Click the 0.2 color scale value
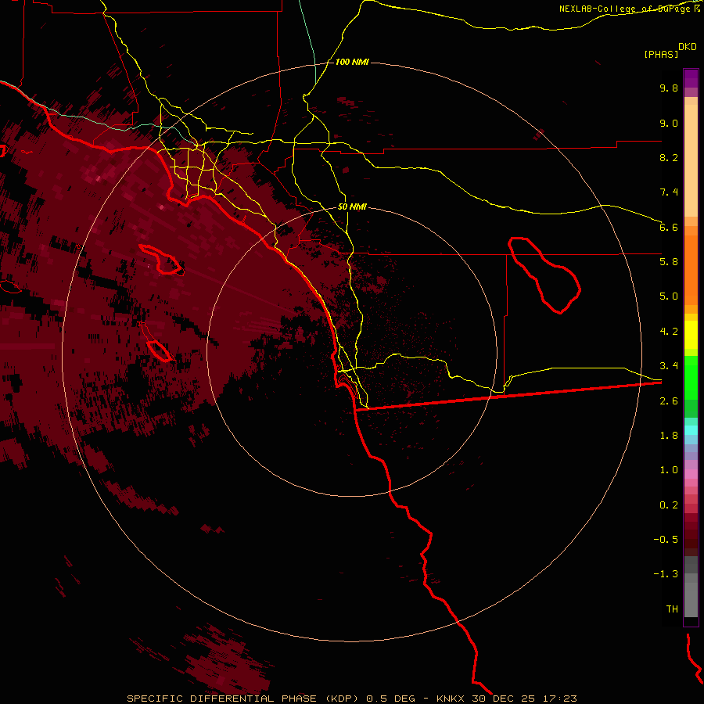The height and width of the screenshot is (704, 704). 669,505
